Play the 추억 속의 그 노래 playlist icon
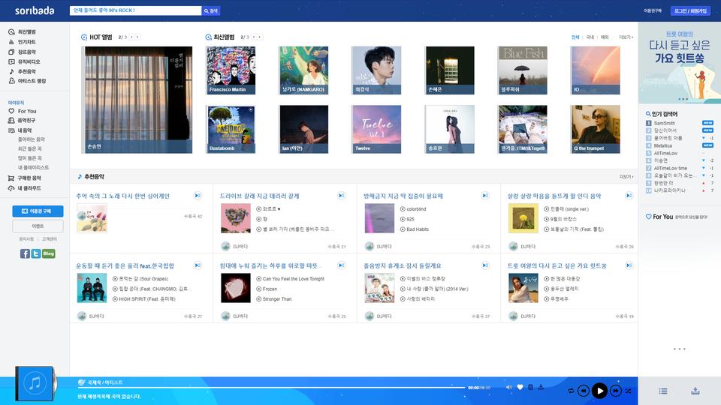721x405 pixels. (x=198, y=196)
